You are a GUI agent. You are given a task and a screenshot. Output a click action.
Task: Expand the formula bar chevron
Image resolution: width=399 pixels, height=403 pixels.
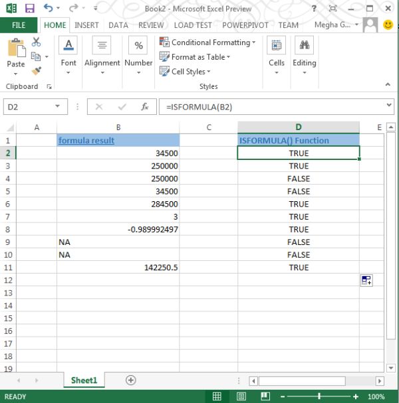(389, 105)
